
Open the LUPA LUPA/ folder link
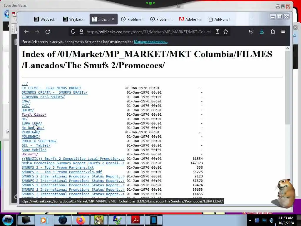point(32,123)
